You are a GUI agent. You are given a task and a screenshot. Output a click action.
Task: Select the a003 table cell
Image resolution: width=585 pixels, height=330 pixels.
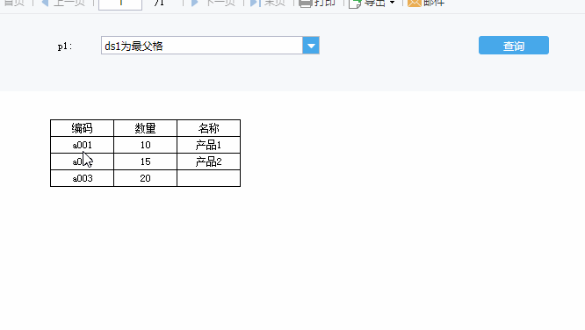[82, 178]
